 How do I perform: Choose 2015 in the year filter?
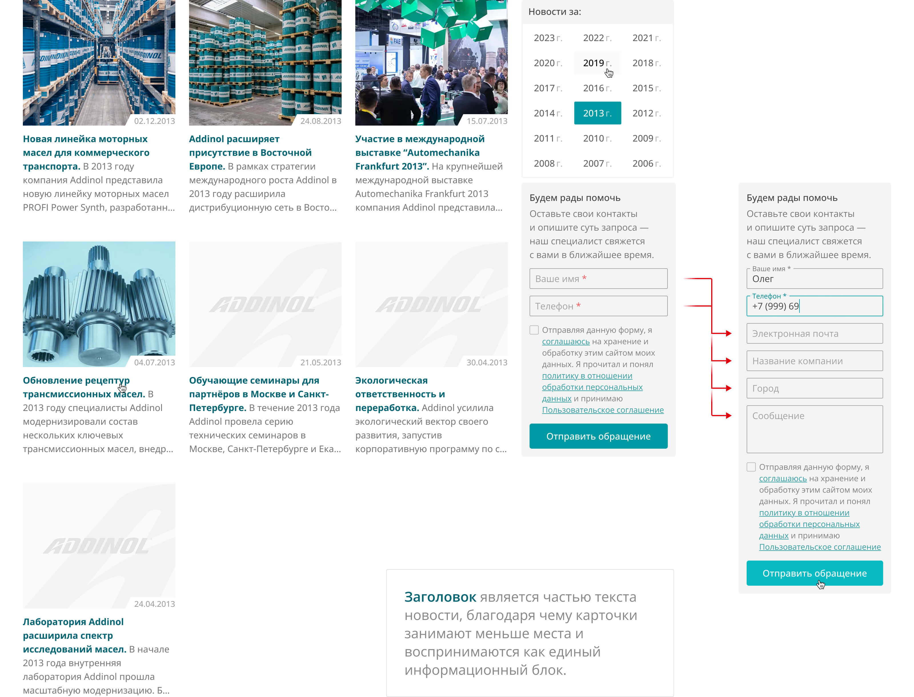(647, 88)
